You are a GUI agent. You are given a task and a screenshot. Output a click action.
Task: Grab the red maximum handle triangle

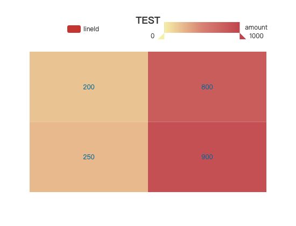[243, 36]
